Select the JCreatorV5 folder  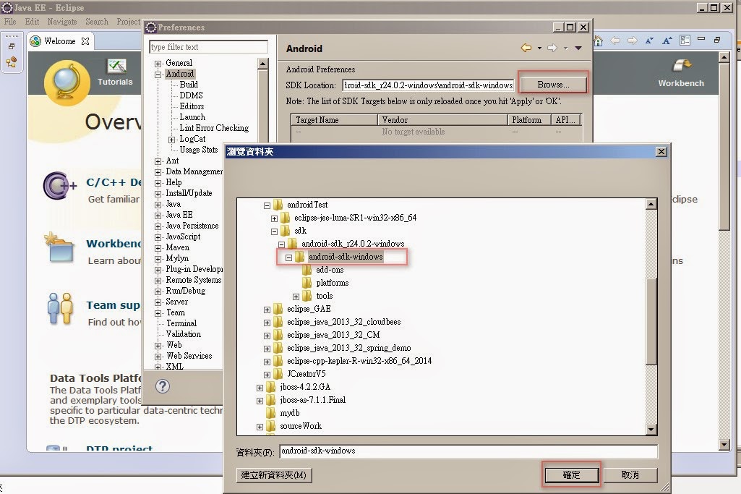tap(307, 374)
